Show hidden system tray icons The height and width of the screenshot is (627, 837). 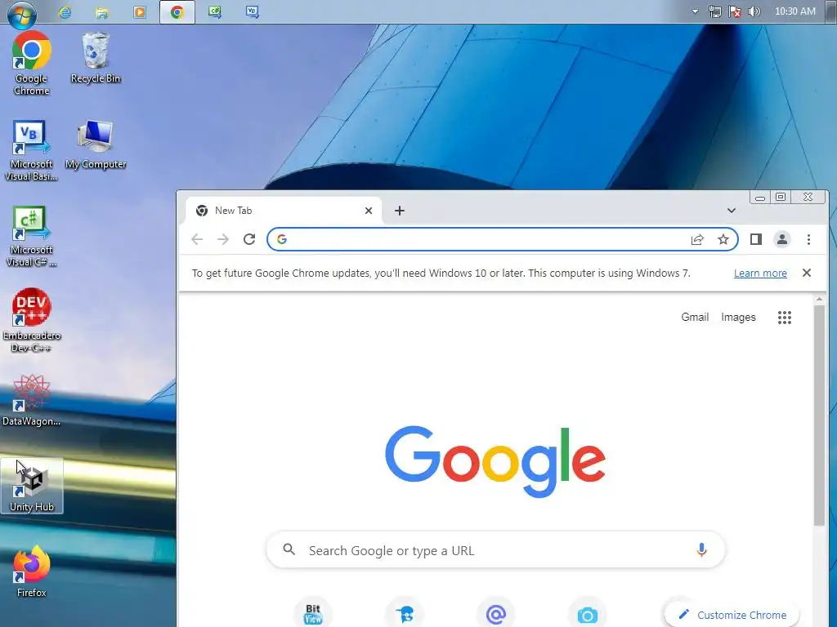pyautogui.click(x=695, y=11)
